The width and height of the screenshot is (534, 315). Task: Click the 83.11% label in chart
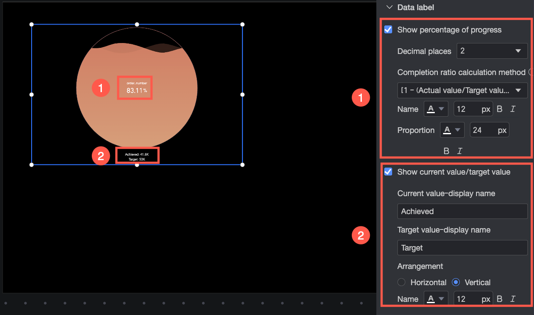(x=137, y=91)
